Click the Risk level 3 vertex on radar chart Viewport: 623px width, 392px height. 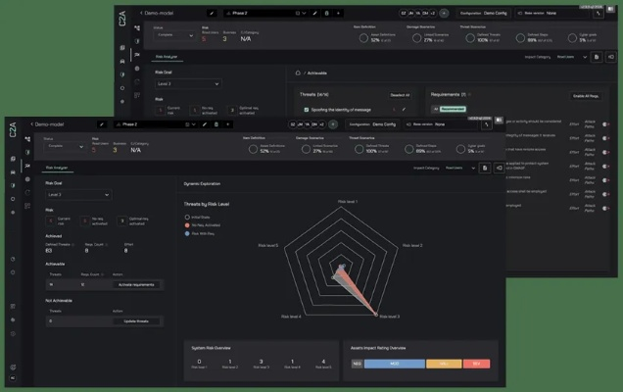click(x=375, y=316)
